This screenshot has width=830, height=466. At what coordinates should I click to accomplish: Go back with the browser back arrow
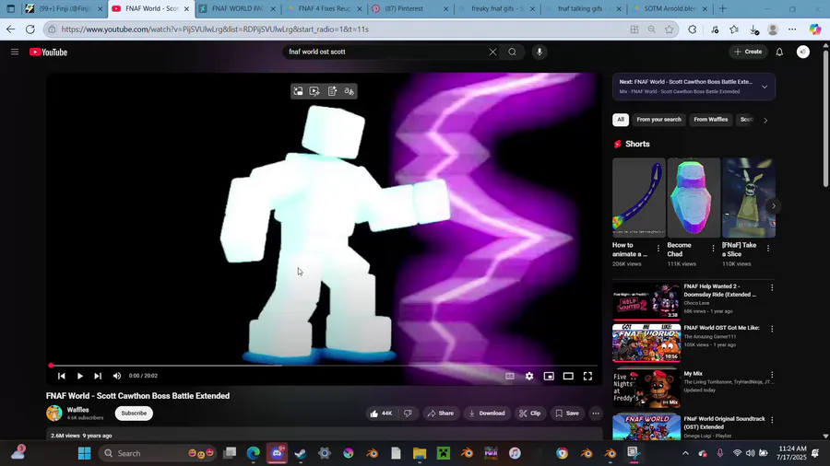pos(10,29)
